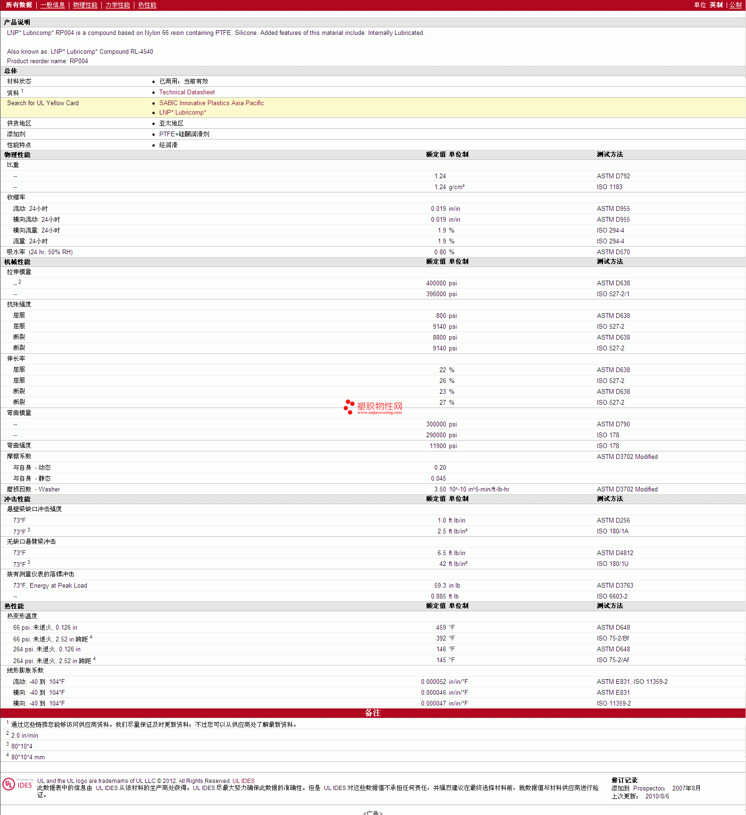Go to the 力学性能 tab

(117, 5)
